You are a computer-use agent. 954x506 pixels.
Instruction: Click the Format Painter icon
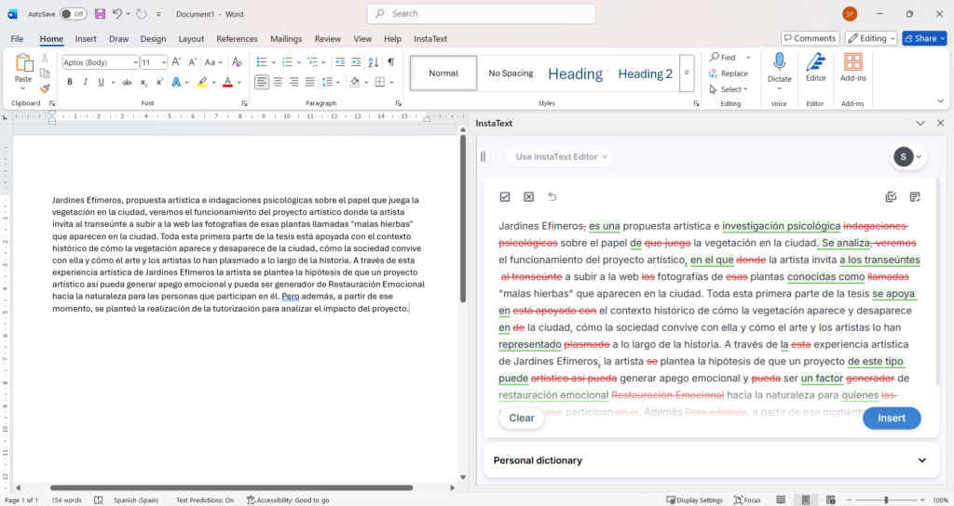44,89
